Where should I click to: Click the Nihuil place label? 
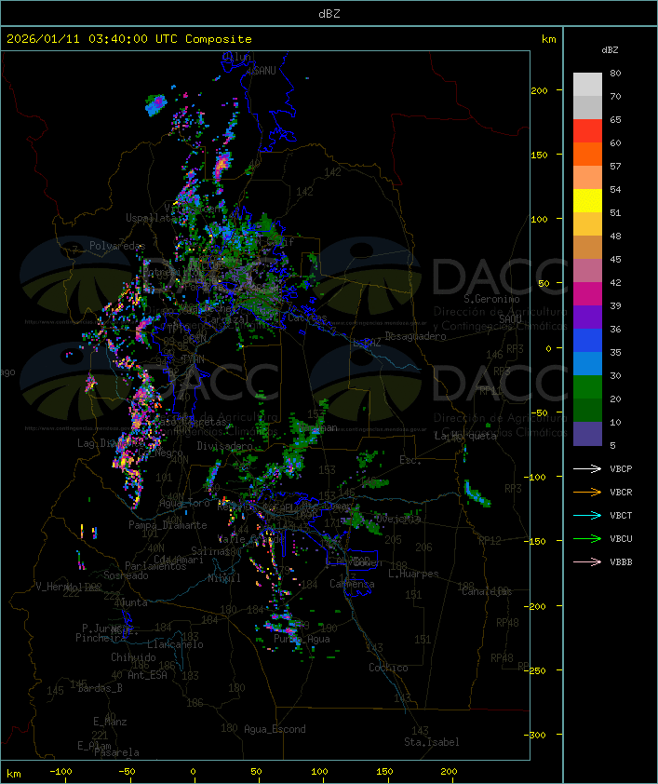[224, 578]
